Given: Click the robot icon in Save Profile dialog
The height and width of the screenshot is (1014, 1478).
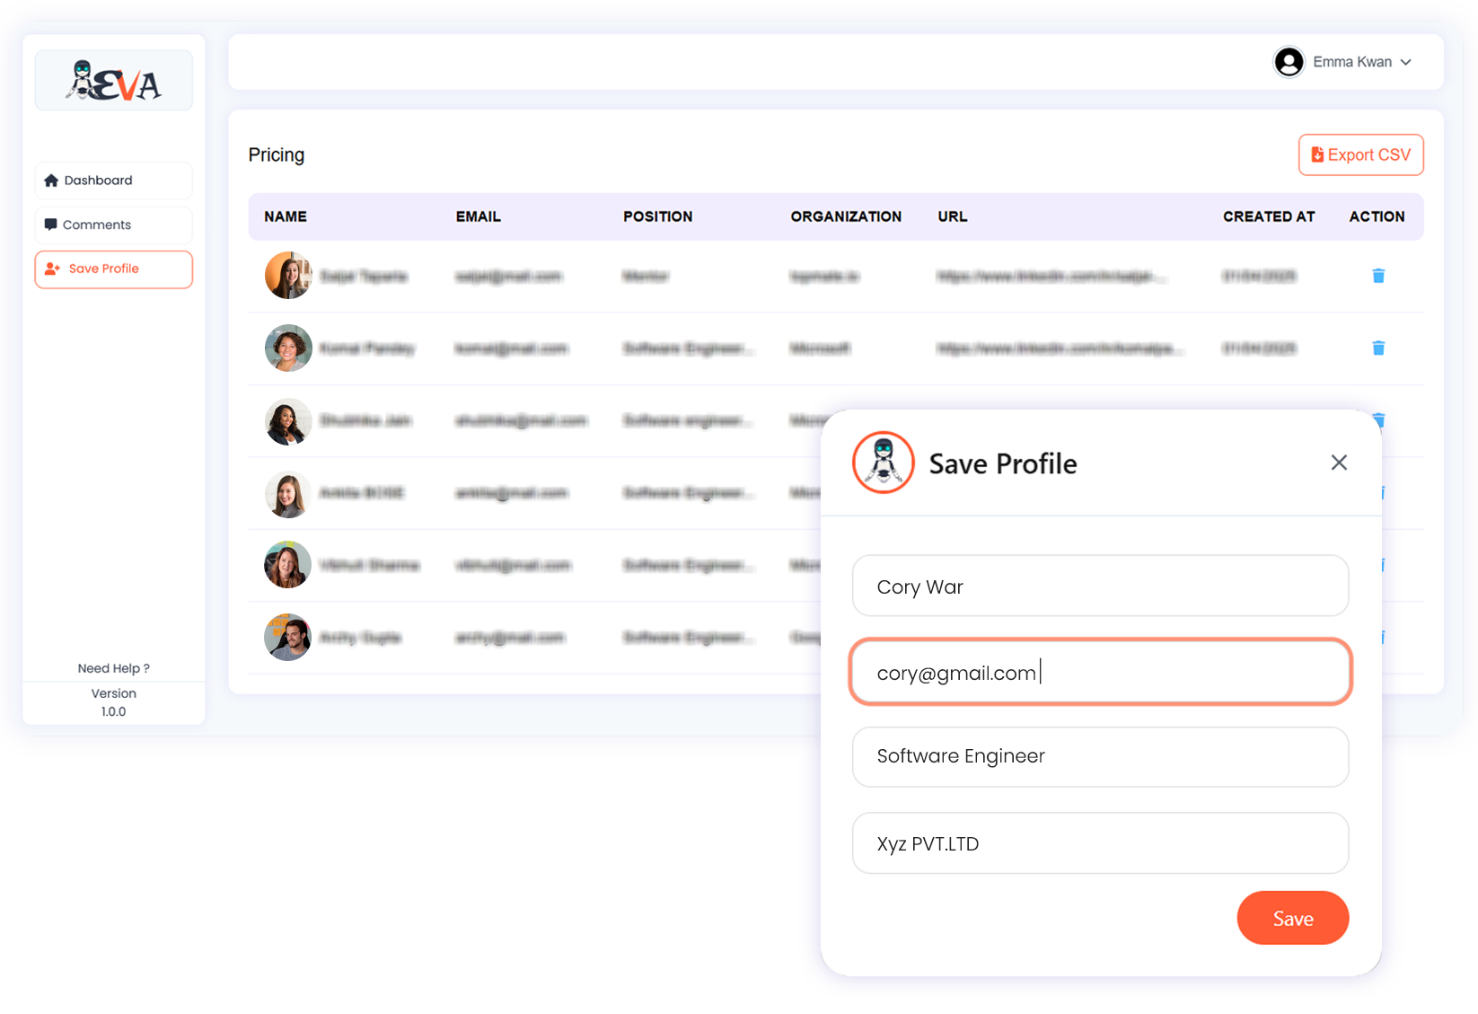Looking at the screenshot, I should [883, 463].
